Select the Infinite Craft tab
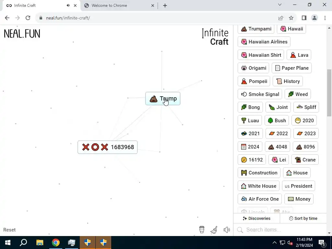332x249 pixels. pyautogui.click(x=41, y=6)
